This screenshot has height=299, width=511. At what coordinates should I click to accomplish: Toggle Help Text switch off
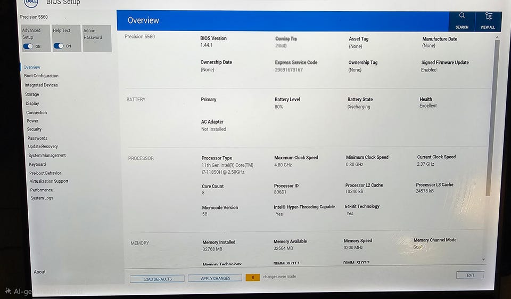point(59,46)
